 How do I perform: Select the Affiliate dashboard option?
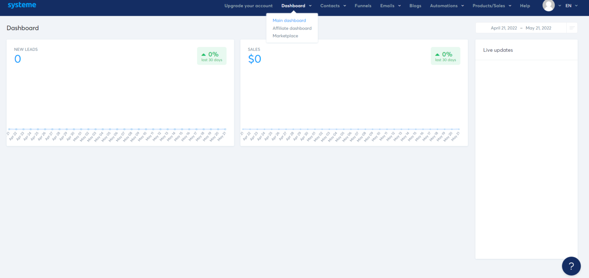click(x=292, y=28)
